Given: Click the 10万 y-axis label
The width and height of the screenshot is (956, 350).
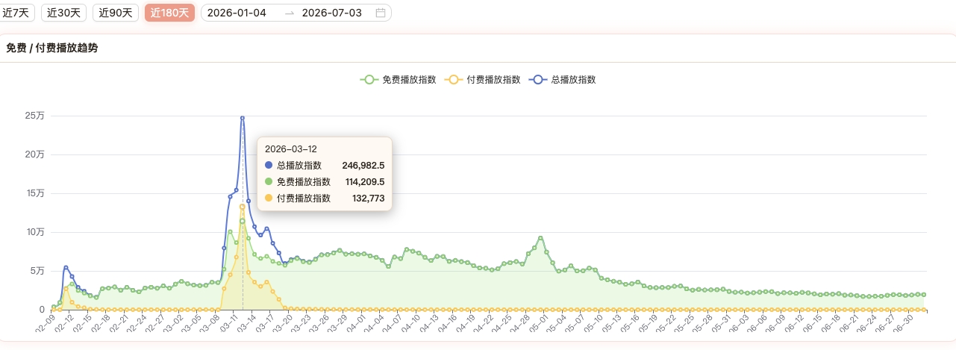Looking at the screenshot, I should tap(35, 232).
